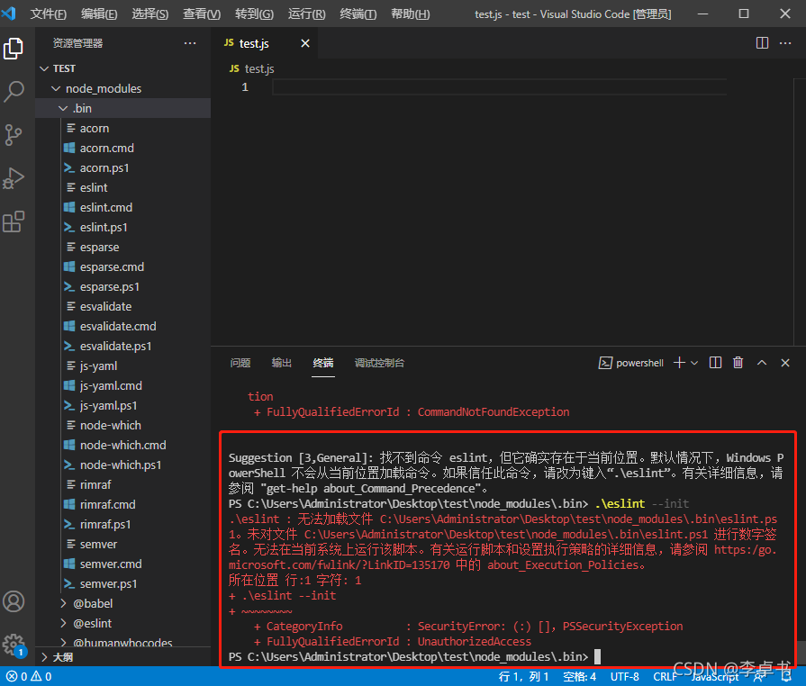Open acorn.cmd in the explorer
Image resolution: width=806 pixels, height=686 pixels.
(x=123, y=148)
